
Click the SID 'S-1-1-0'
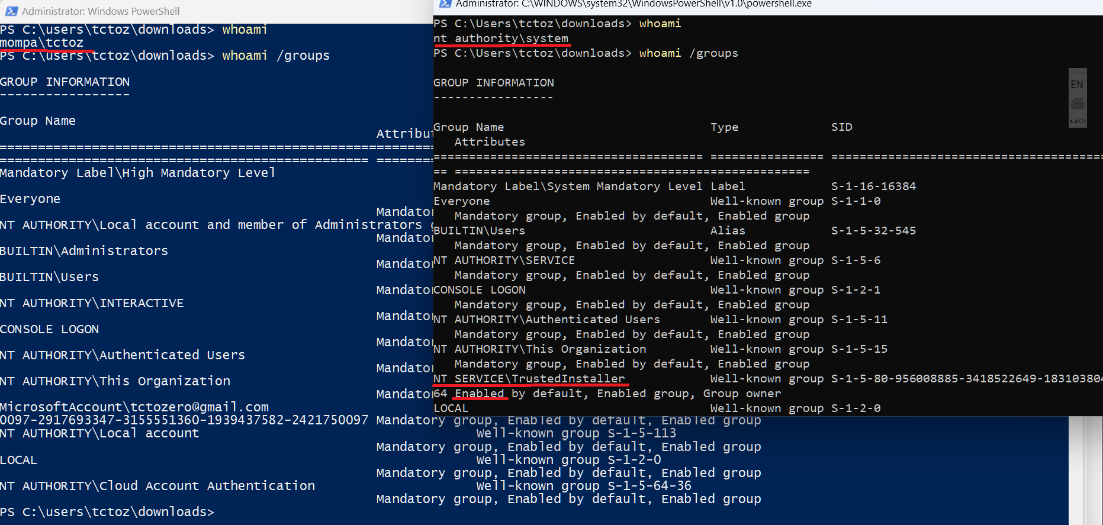click(856, 201)
